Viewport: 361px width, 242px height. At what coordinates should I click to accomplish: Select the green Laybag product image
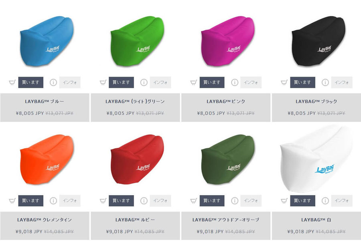point(137,41)
